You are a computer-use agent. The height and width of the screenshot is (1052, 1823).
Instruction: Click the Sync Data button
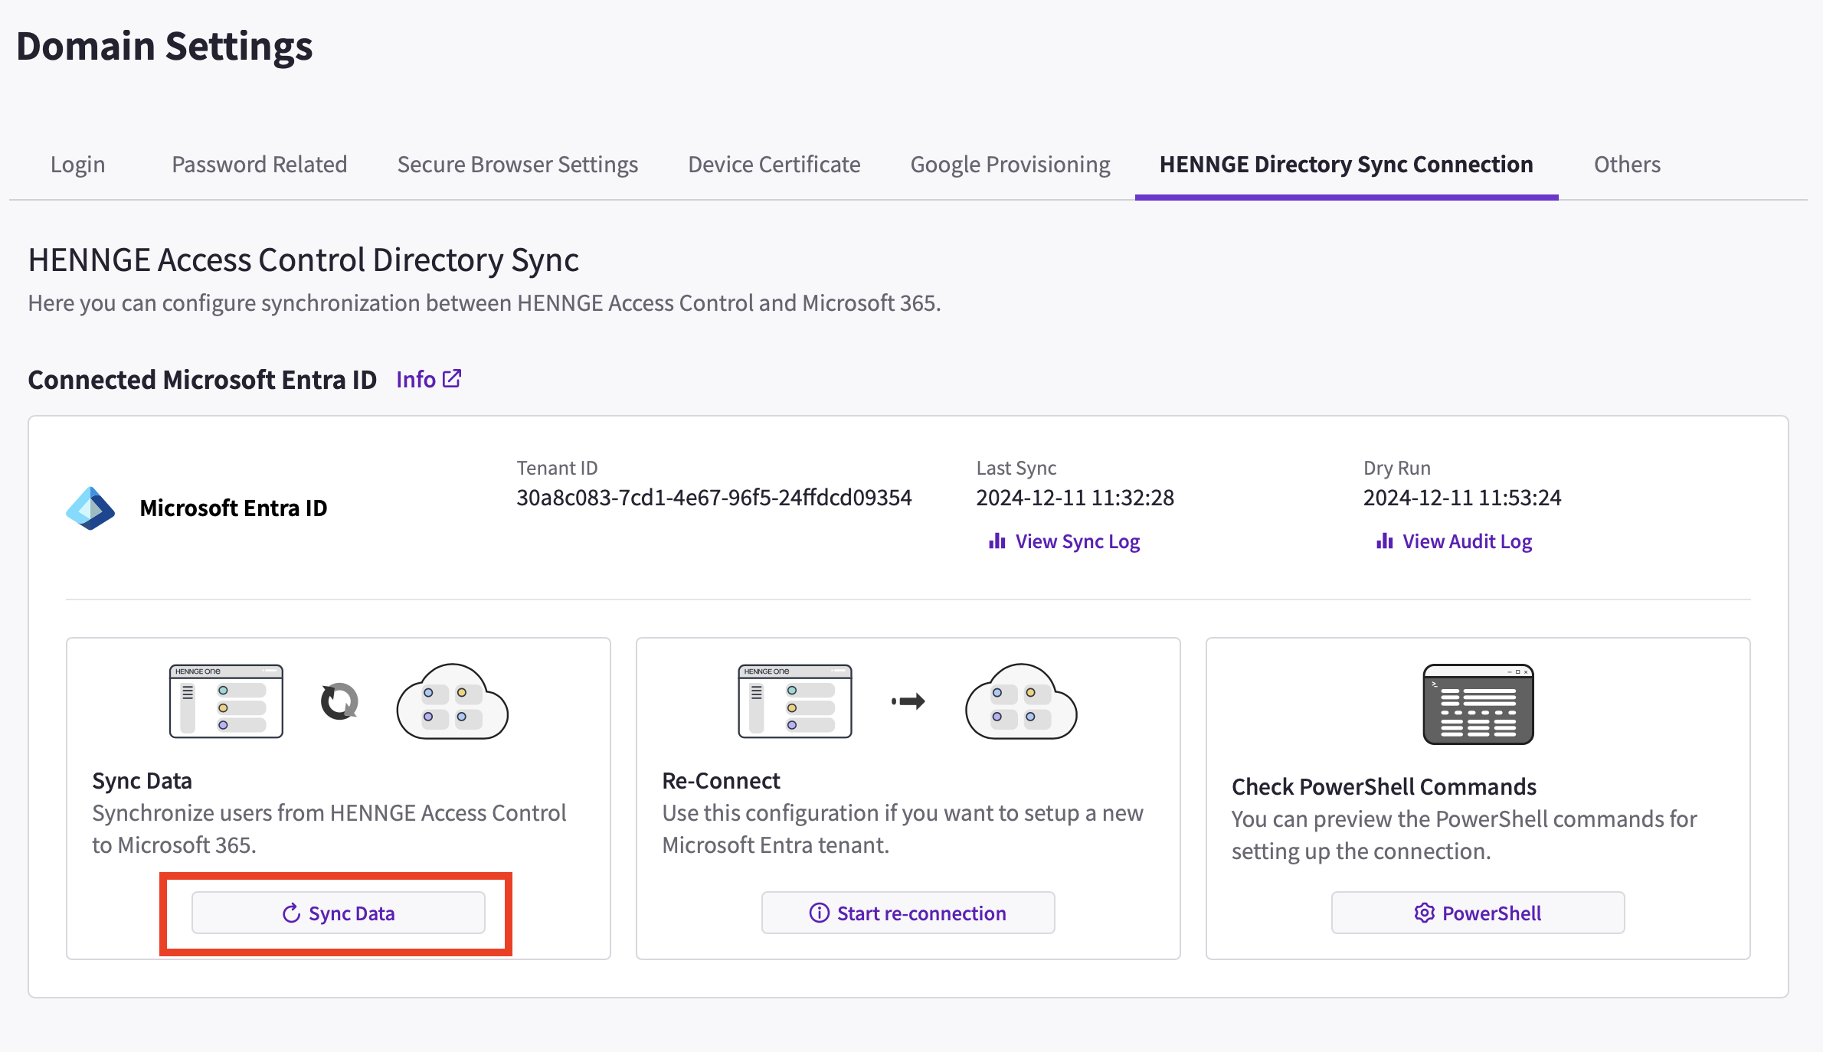tap(338, 912)
